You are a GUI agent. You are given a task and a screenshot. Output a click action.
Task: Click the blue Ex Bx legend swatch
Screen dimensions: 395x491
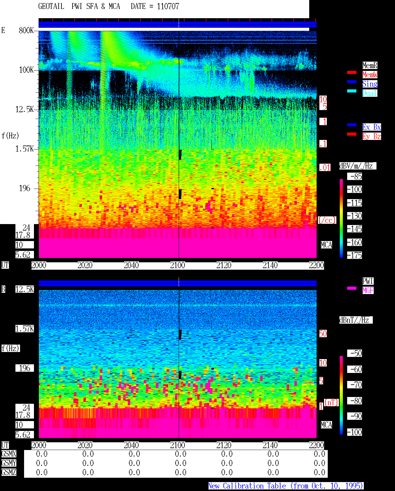point(352,125)
